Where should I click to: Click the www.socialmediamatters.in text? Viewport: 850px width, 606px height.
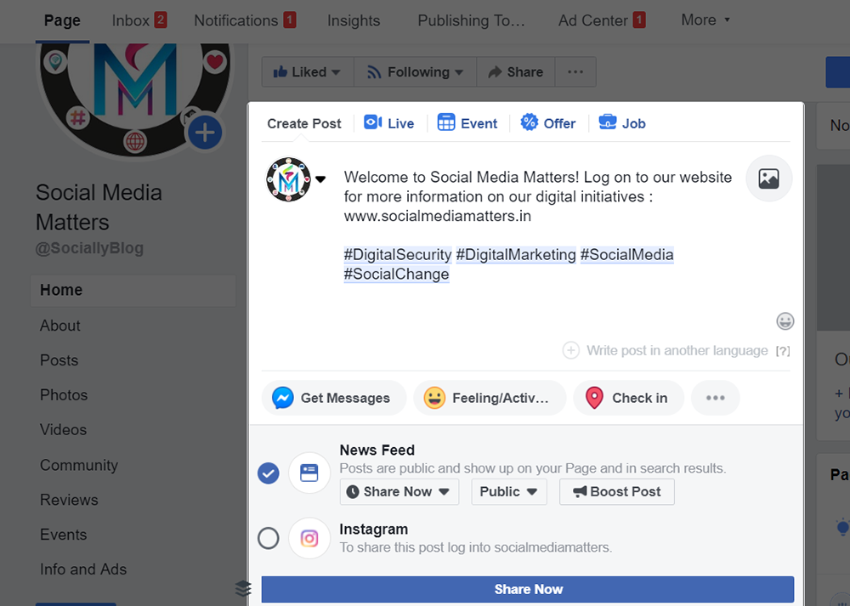(x=438, y=216)
